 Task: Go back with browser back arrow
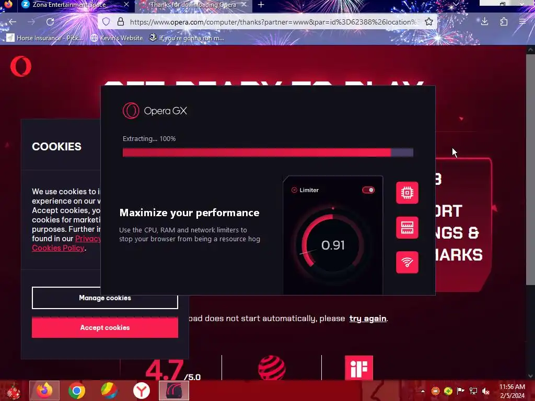[x=13, y=22]
